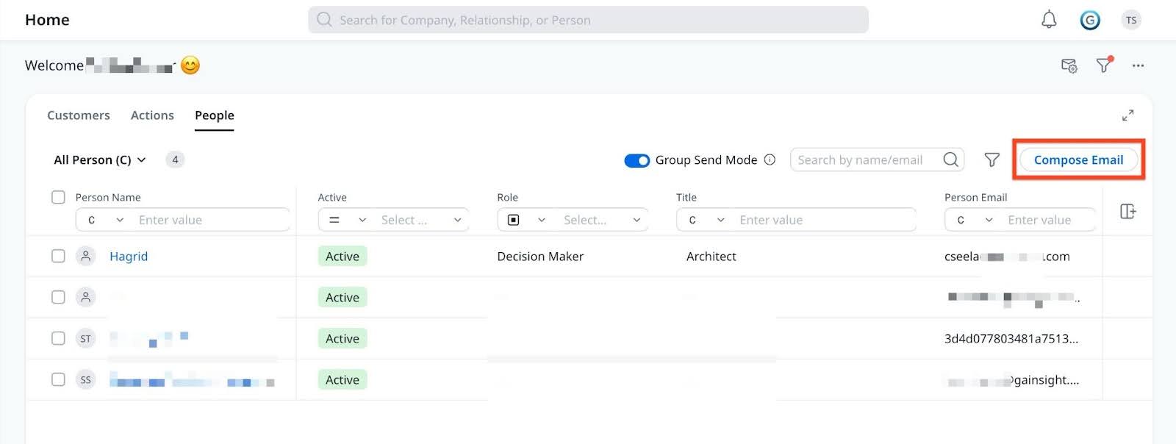Open the Hagrid person link

tap(129, 256)
